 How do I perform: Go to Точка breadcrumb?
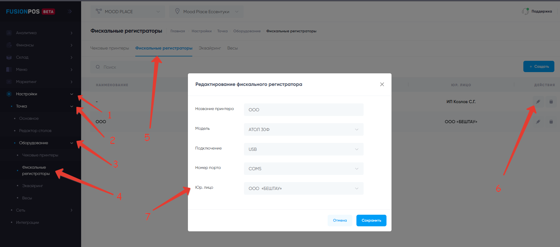222,31
